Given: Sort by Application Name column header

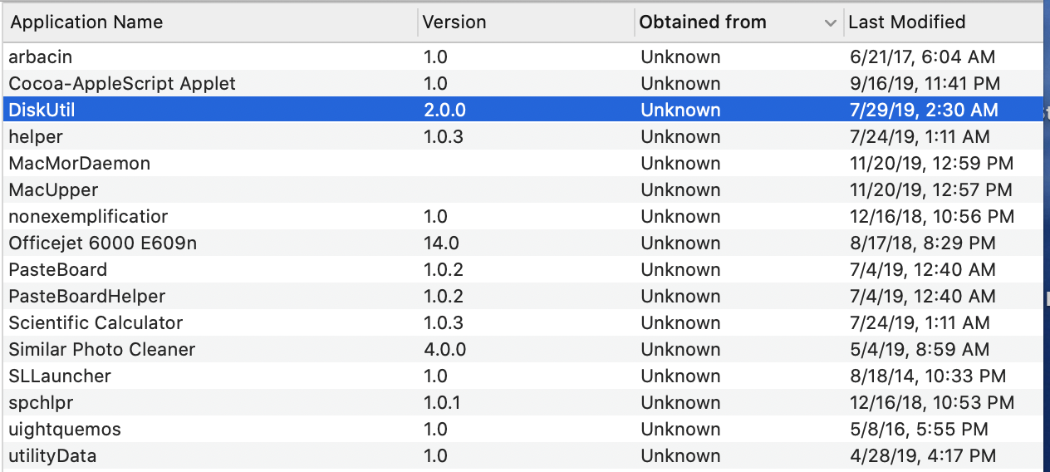Looking at the screenshot, I should click(x=86, y=22).
